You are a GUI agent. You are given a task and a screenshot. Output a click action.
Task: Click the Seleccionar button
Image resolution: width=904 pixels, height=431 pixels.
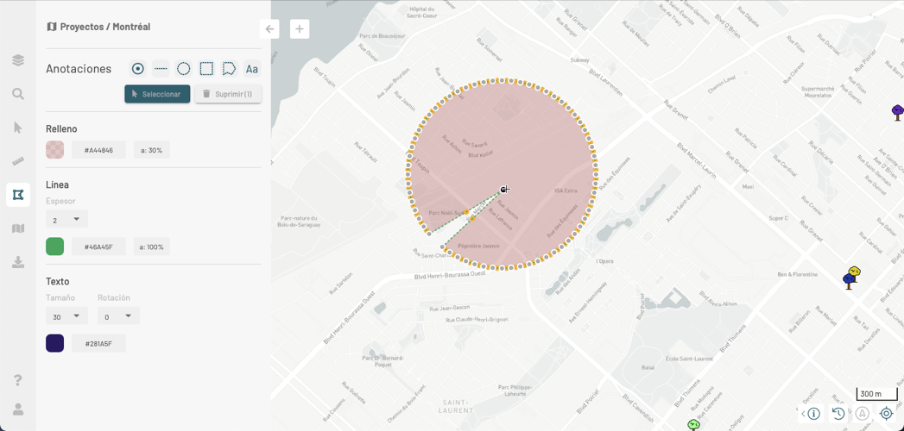click(x=157, y=94)
